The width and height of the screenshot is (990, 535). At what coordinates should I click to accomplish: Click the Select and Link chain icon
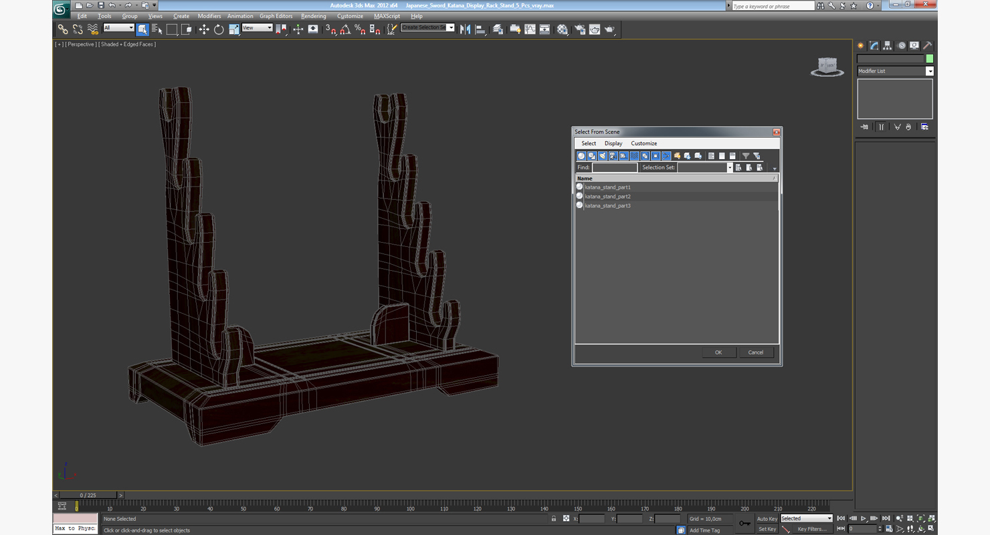pyautogui.click(x=63, y=29)
